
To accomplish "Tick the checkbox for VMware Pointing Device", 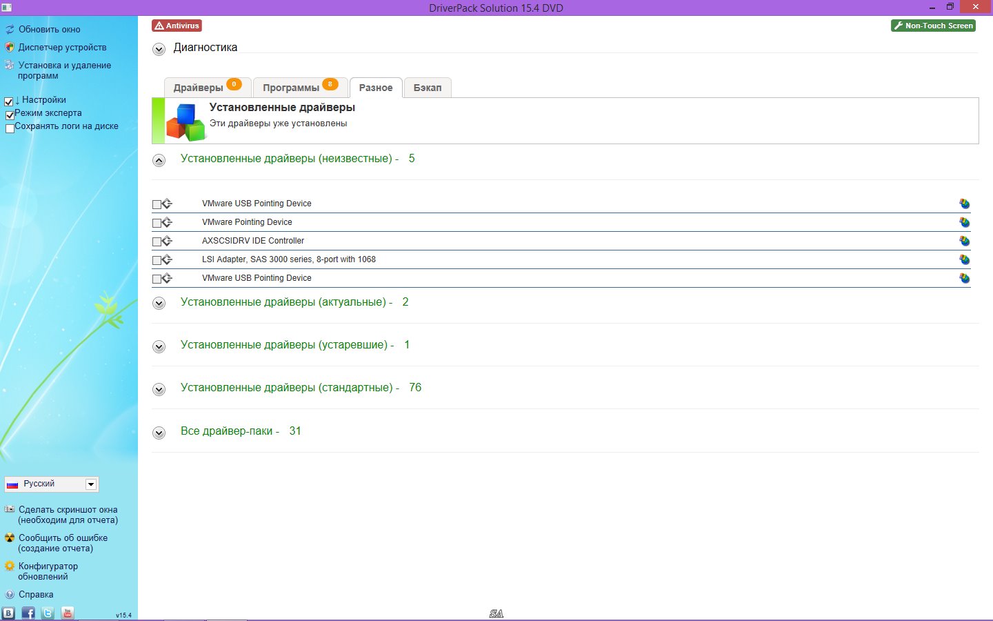I will (157, 223).
